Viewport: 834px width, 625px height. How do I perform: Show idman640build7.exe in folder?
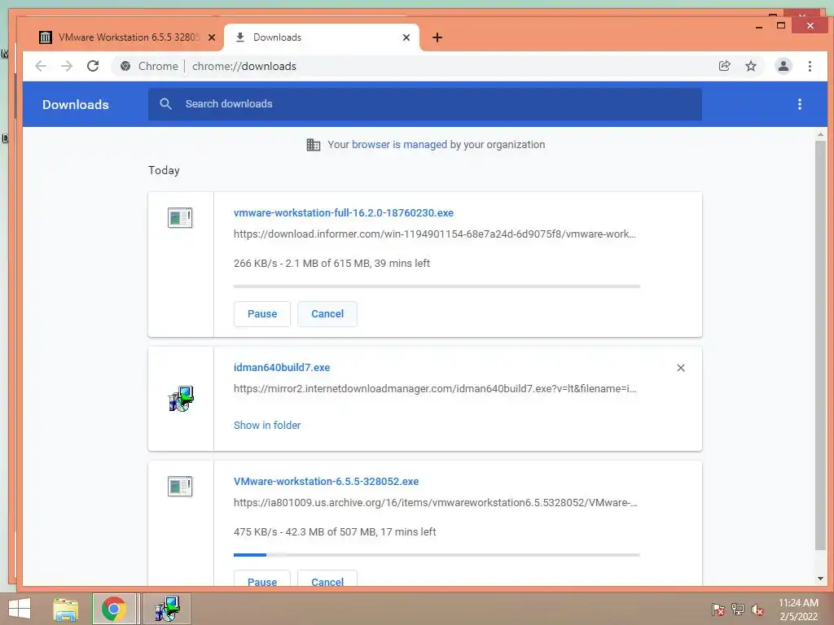tap(267, 425)
